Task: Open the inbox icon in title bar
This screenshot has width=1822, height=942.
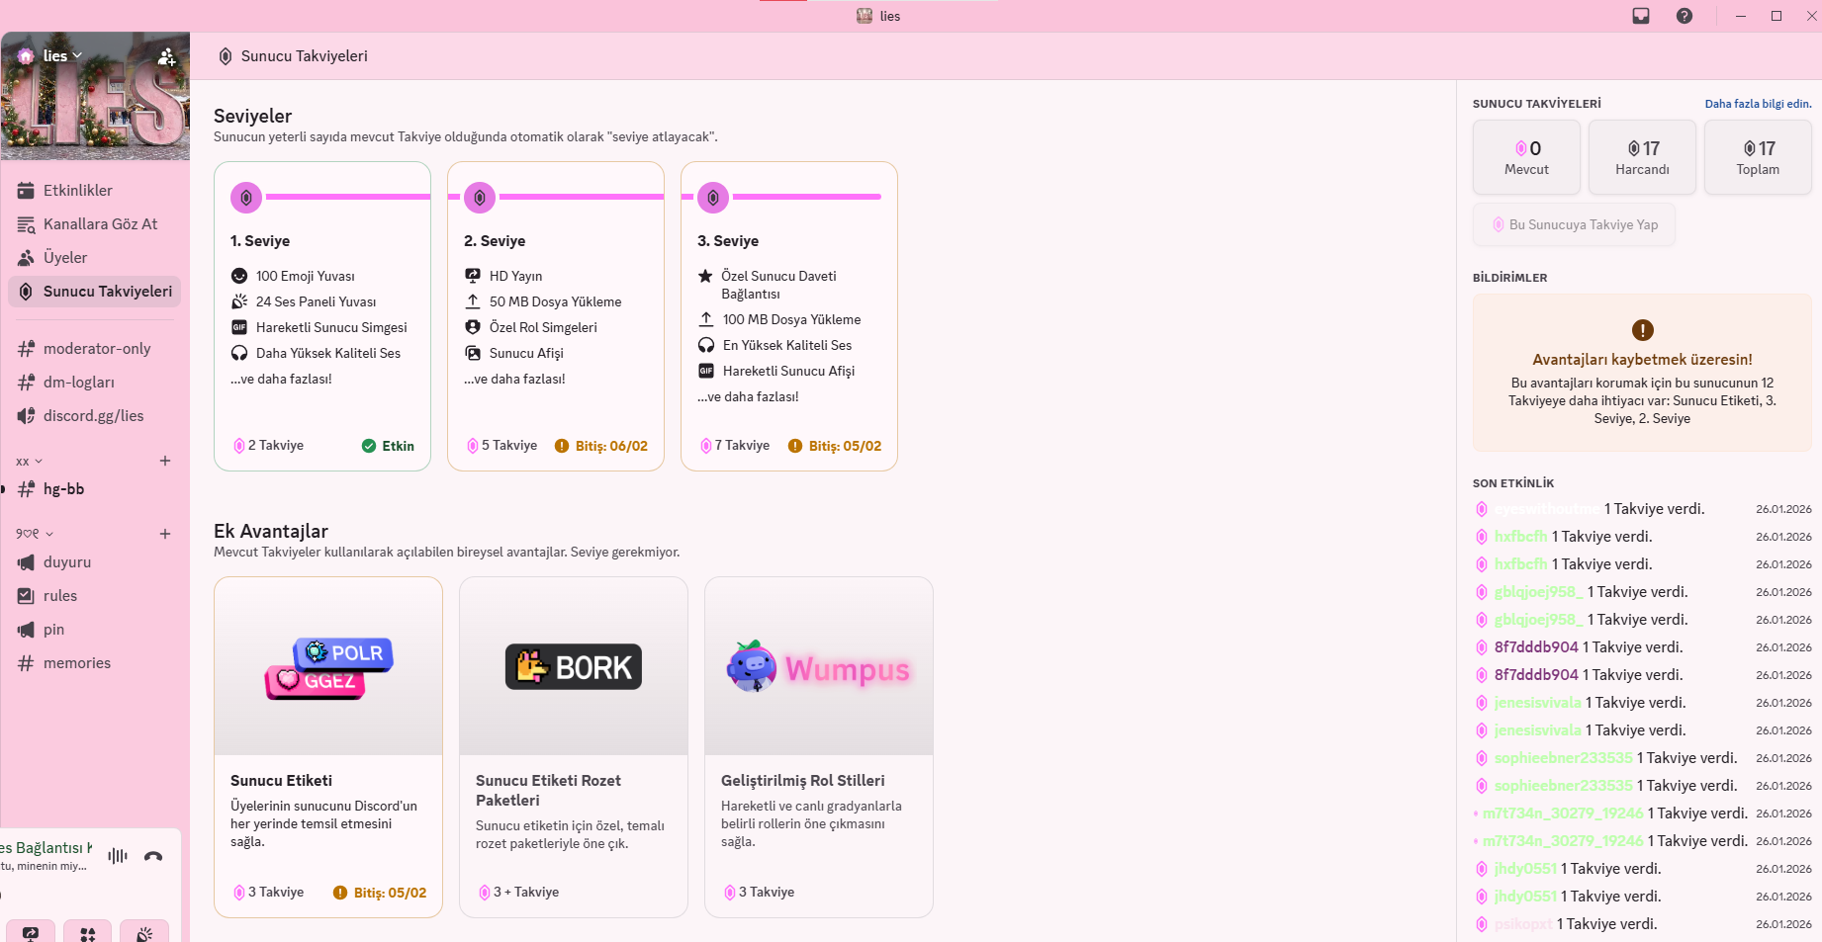Action: tap(1641, 16)
